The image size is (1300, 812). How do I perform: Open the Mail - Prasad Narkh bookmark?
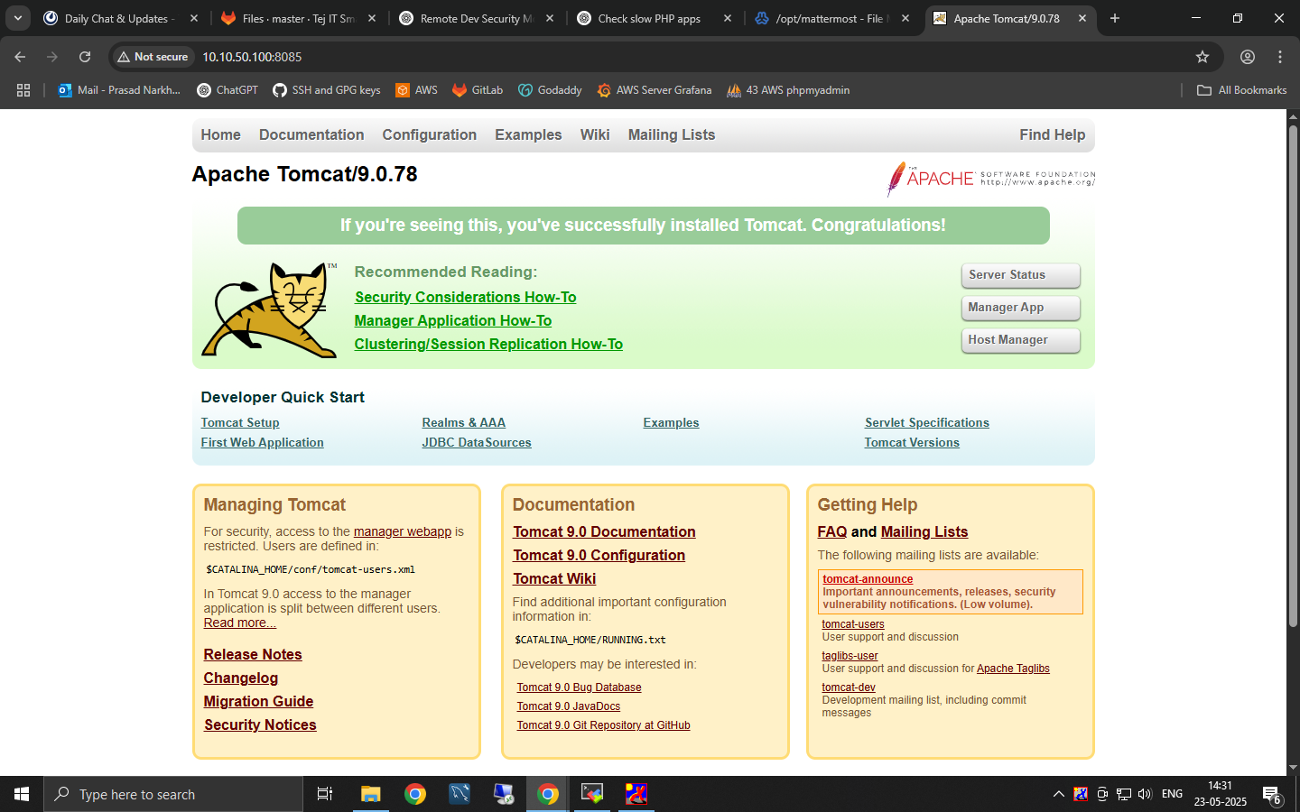pos(119,90)
